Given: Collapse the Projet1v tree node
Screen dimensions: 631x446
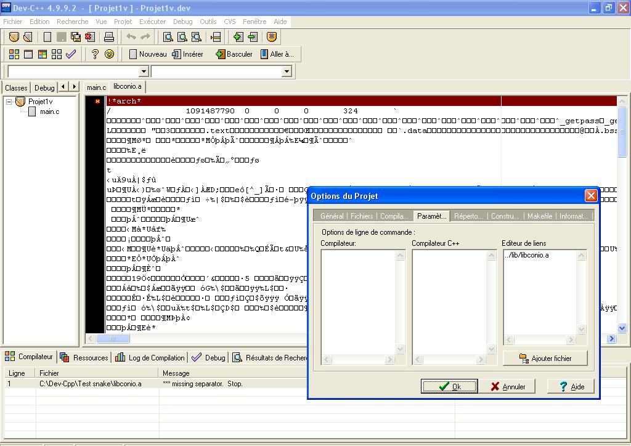Looking at the screenshot, I should pyautogui.click(x=9, y=102).
